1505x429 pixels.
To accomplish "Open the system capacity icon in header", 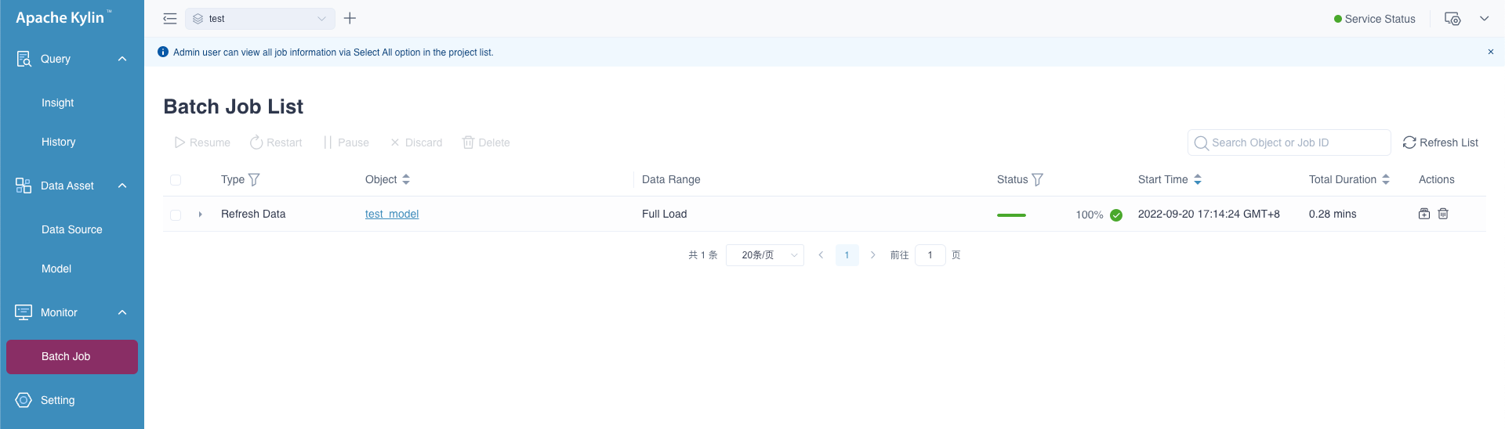I will (1452, 19).
